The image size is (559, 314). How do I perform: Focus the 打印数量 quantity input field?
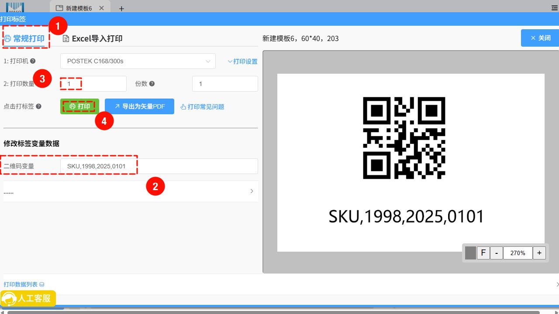[93, 84]
